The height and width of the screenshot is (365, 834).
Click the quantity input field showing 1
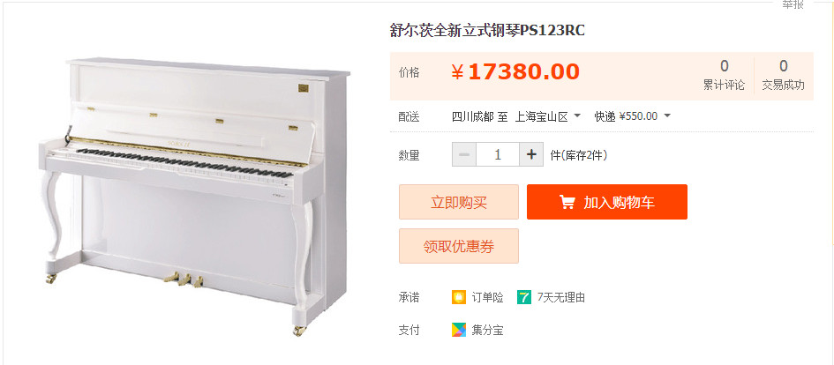point(498,154)
